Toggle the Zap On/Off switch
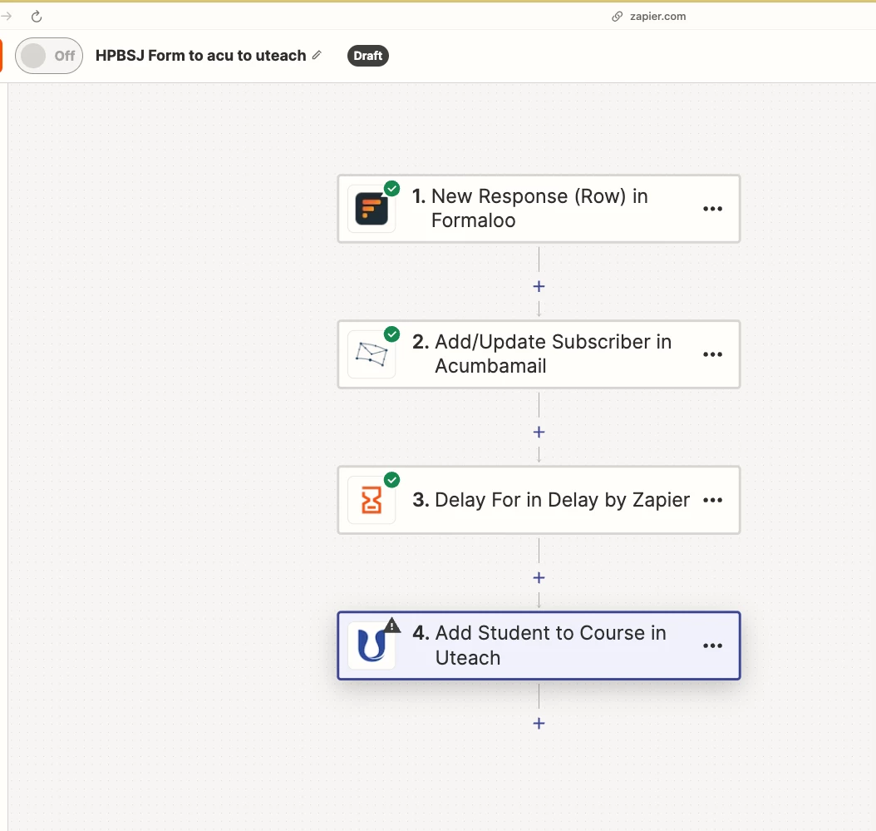This screenshot has width=876, height=831. [48, 56]
